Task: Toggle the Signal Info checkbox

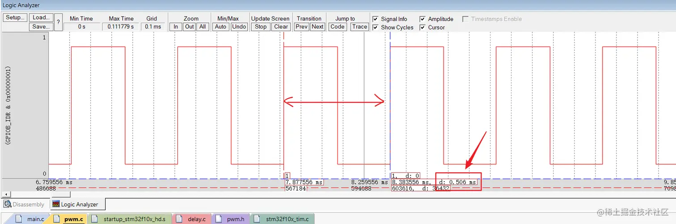Action: 376,19
